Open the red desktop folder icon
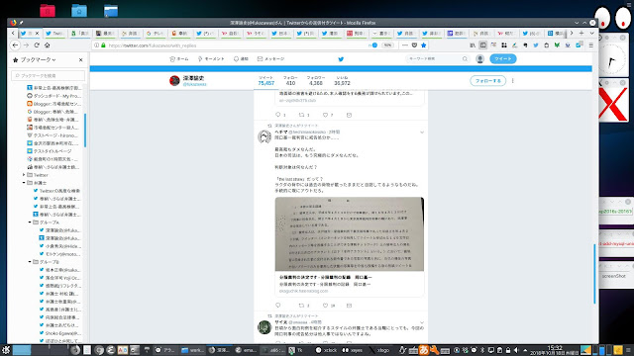This screenshot has height=356, width=634. pyautogui.click(x=48, y=10)
